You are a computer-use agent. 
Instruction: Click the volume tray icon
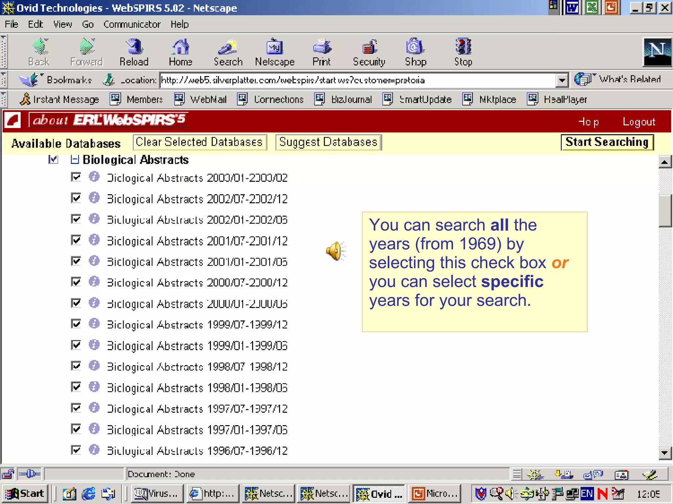pyautogui.click(x=510, y=493)
